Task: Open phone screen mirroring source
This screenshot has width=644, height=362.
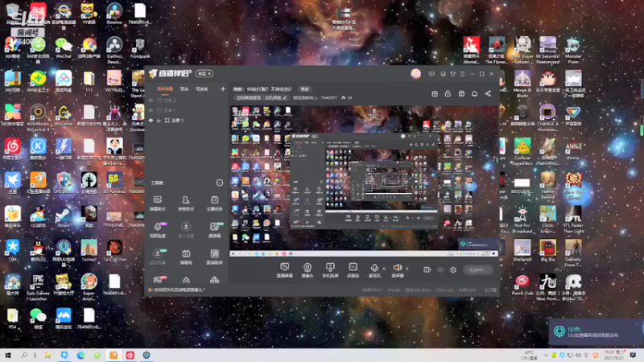Action: (330, 270)
